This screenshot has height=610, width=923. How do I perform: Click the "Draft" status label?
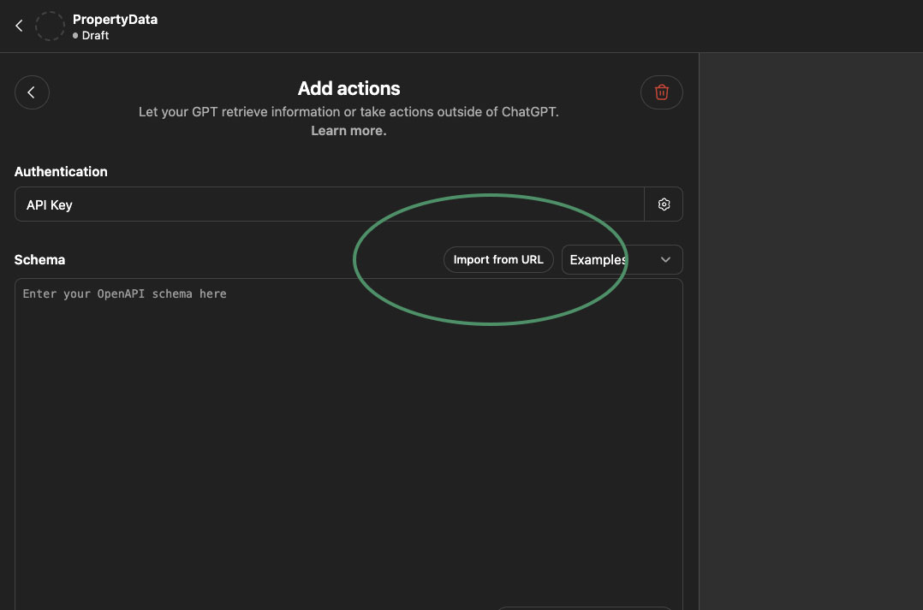[94, 35]
